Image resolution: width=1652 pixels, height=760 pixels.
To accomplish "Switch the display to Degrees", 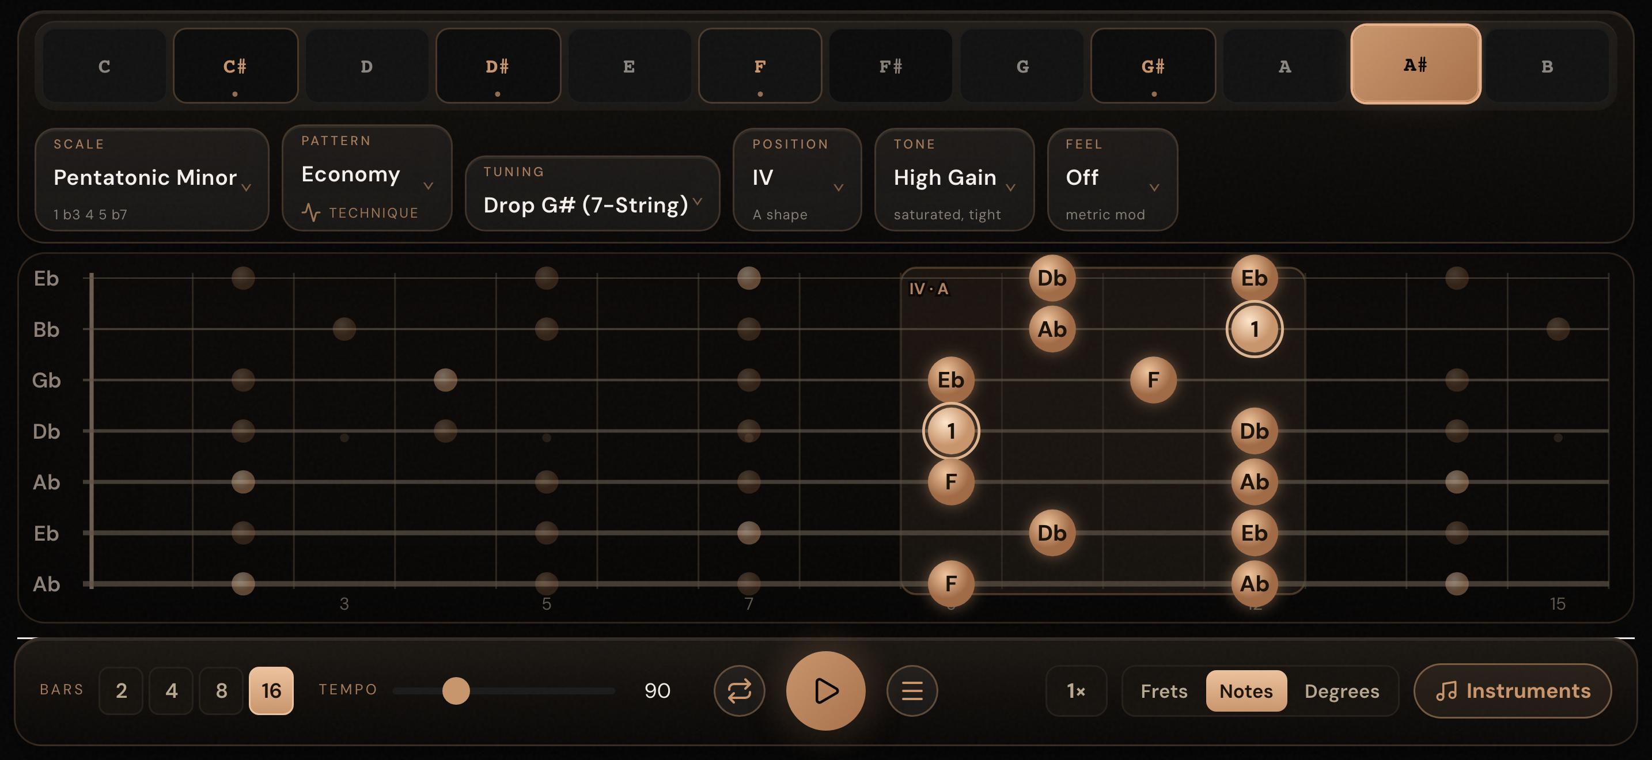I will [x=1342, y=691].
